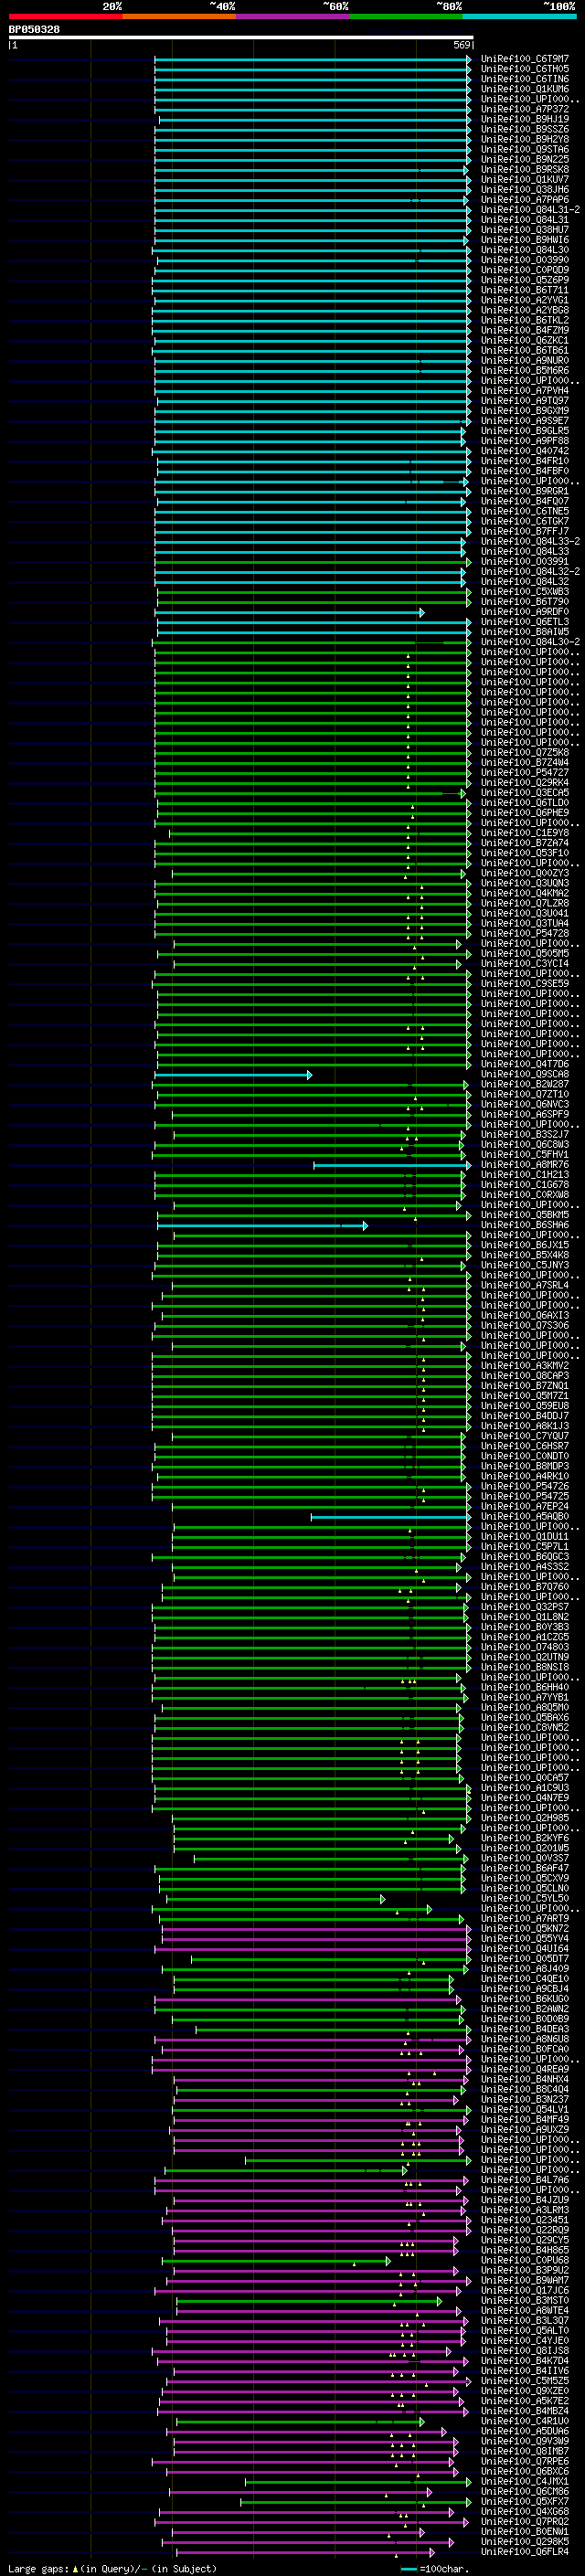The image size is (585, 2576).
Task: Pick the UniRef100_B3MST0 label
Action: (x=525, y=2300)
